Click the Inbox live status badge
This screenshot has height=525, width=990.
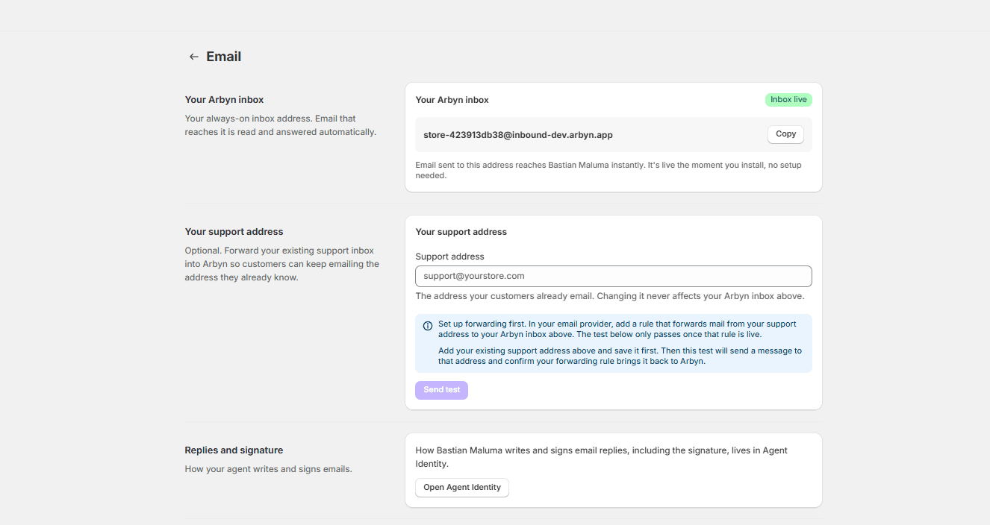[788, 100]
